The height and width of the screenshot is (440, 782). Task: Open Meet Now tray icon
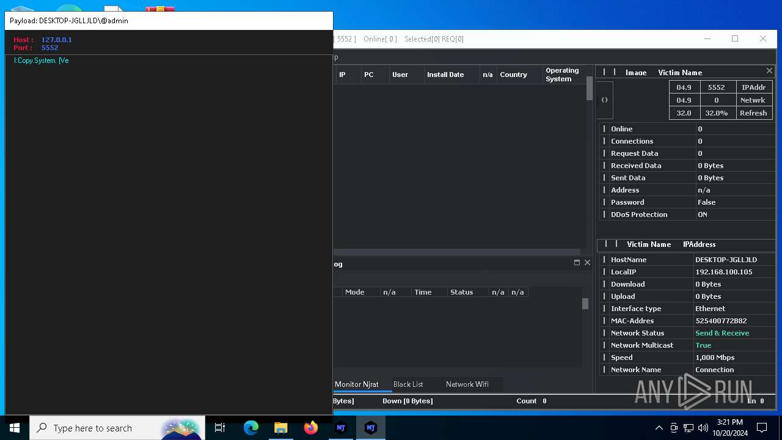(674, 428)
